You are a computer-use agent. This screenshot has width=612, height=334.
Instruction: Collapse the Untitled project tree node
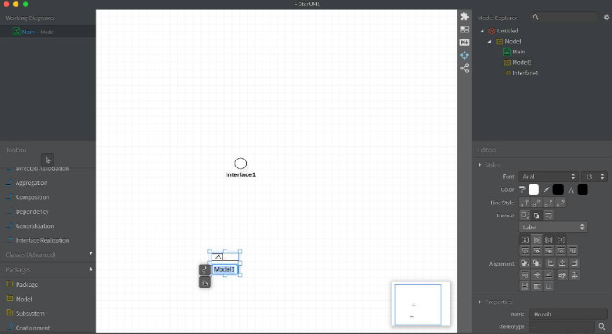[482, 31]
